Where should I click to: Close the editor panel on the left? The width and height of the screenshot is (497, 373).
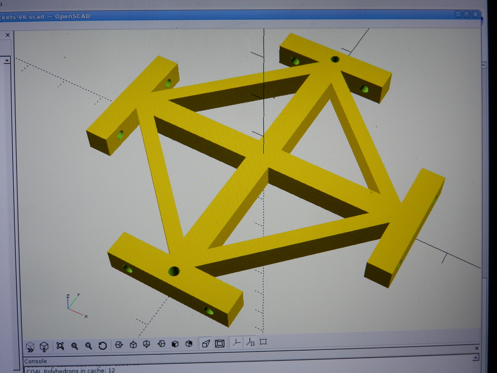pyautogui.click(x=8, y=35)
